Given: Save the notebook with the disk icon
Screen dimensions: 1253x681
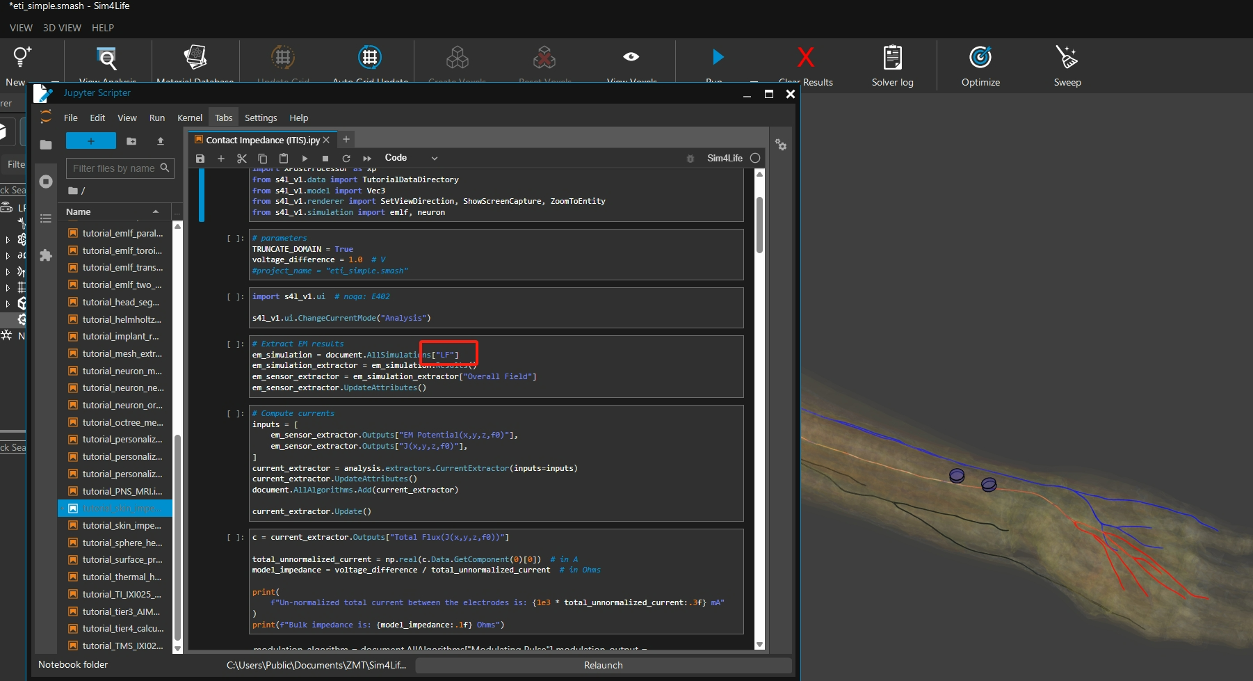Looking at the screenshot, I should (200, 159).
